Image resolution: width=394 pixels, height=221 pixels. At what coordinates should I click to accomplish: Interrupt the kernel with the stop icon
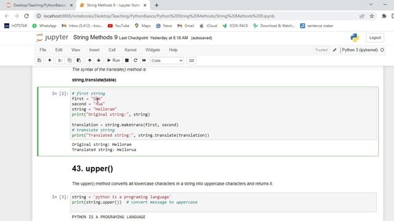[127, 60]
